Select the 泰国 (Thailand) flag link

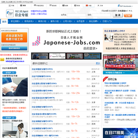coord(23,6)
